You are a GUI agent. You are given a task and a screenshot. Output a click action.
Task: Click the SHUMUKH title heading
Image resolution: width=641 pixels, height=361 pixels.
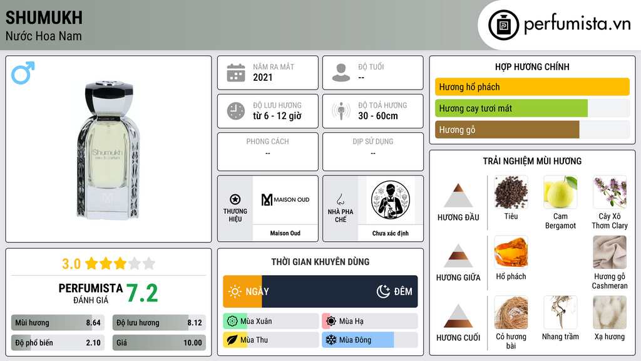pyautogui.click(x=44, y=18)
